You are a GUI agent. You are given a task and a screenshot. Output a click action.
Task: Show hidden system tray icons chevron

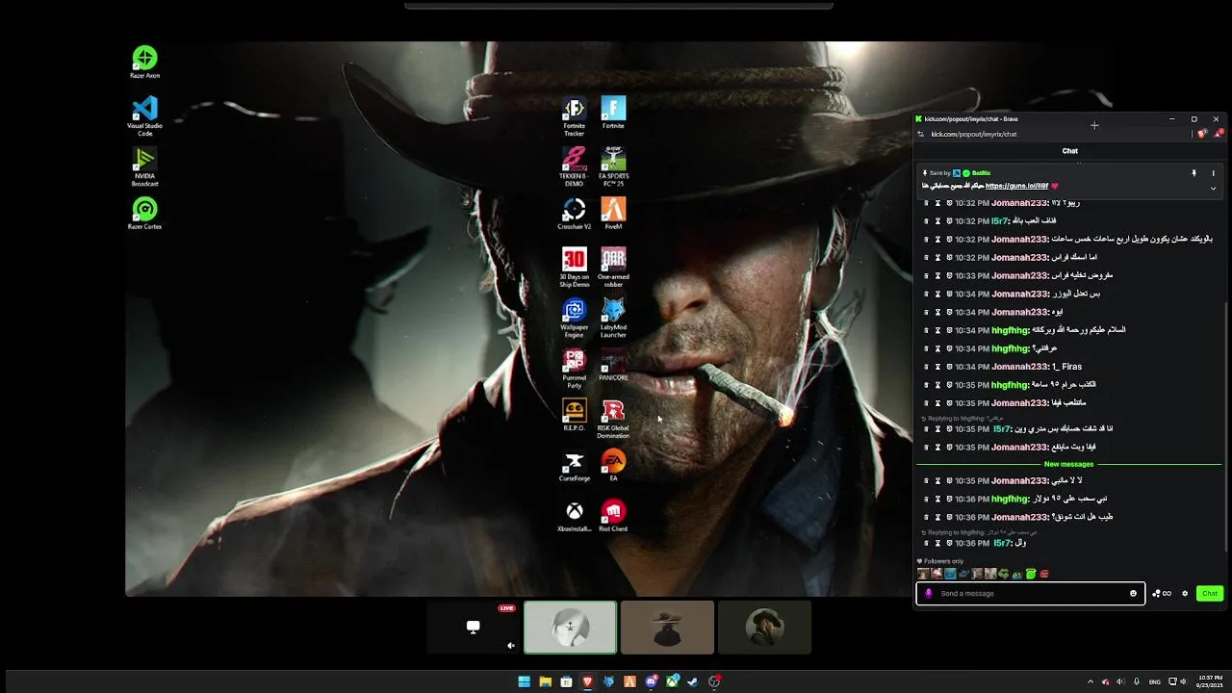click(1091, 681)
